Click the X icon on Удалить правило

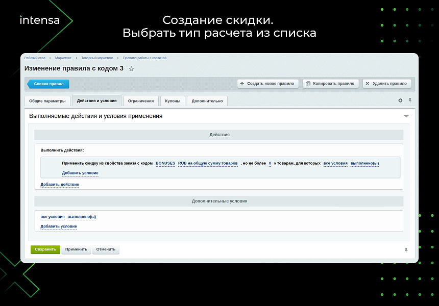pos(367,83)
